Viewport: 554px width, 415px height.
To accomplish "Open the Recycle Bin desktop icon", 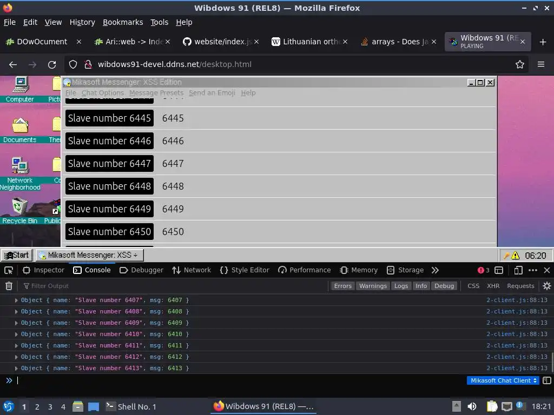I will pos(20,211).
